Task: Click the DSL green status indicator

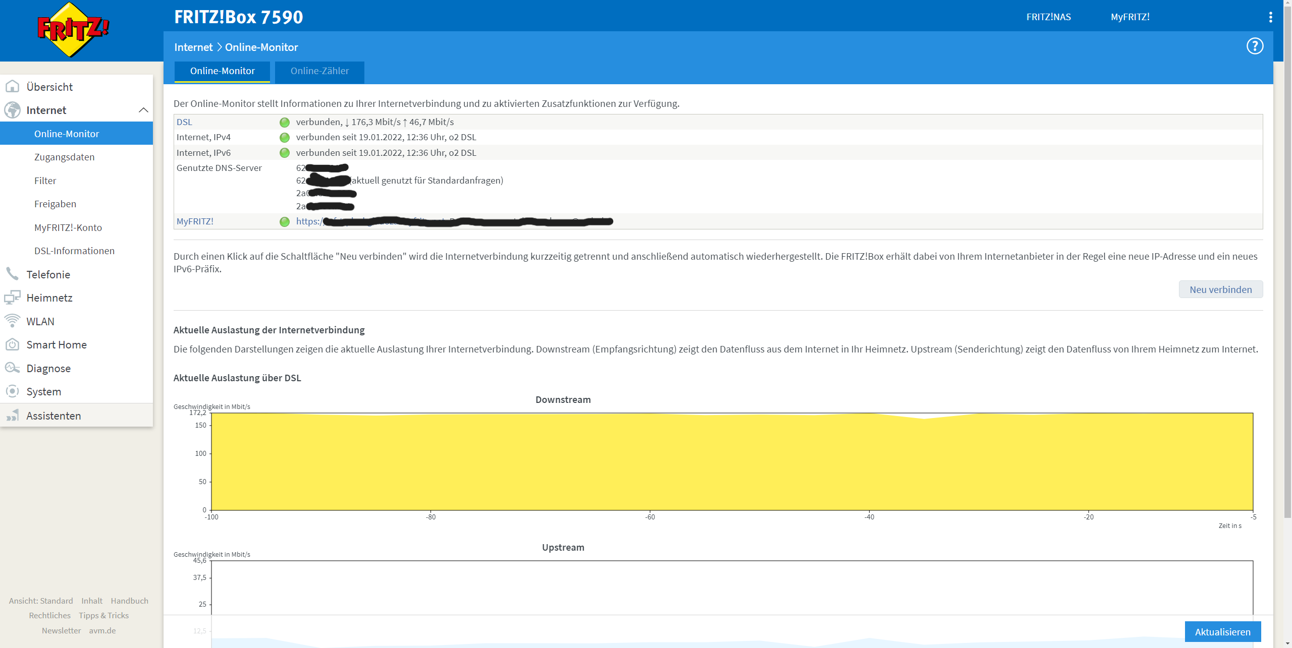Action: tap(285, 122)
